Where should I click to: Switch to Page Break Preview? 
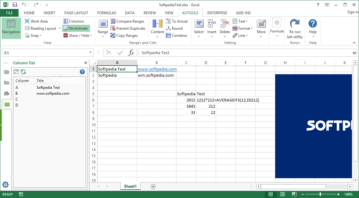point(294,194)
